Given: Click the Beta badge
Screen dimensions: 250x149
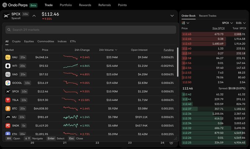Looking at the screenshot, I should (x=33, y=5).
